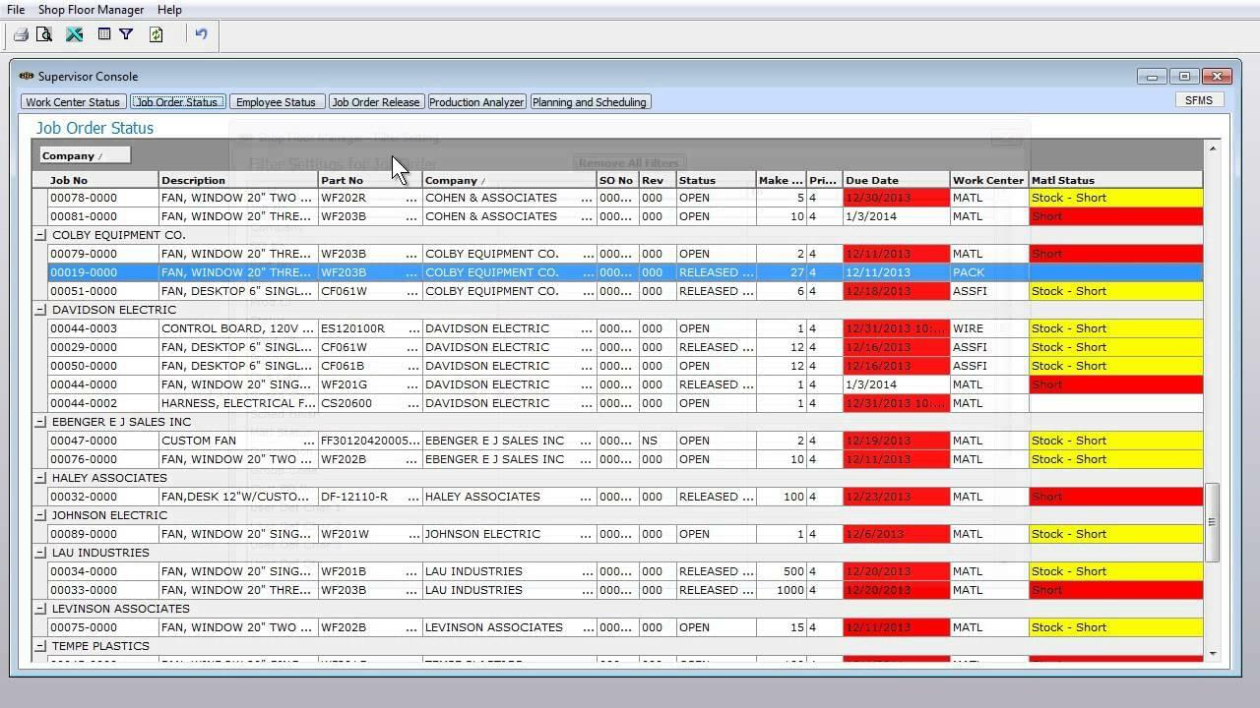Click the Supervisor Console window icon
The width and height of the screenshot is (1260, 708).
(26, 76)
